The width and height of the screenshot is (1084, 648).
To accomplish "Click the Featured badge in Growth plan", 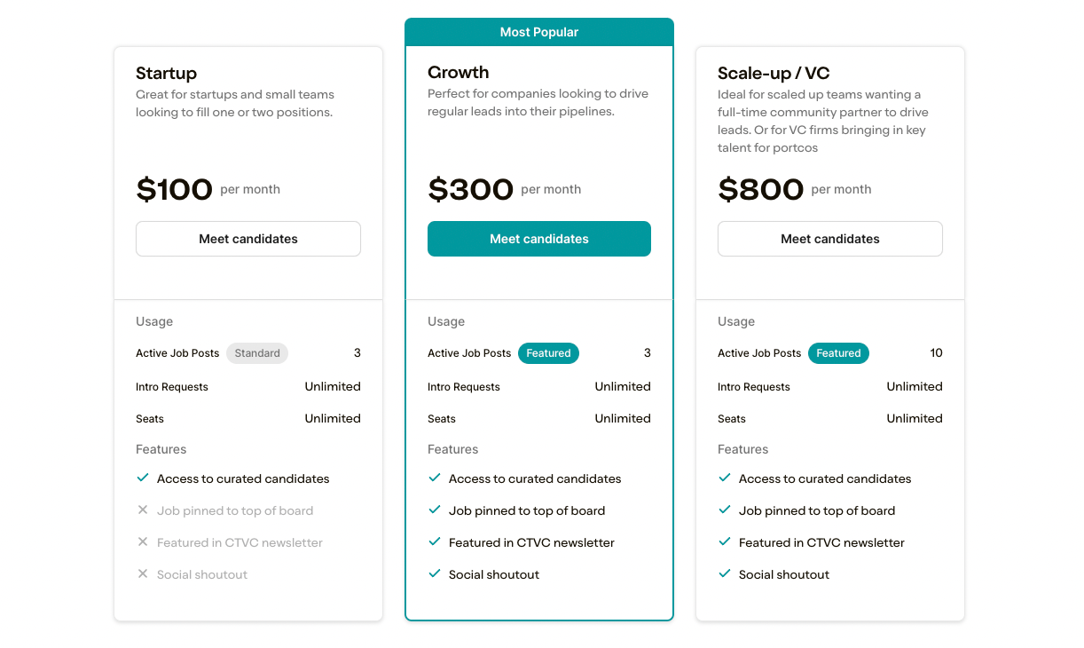I will coord(548,353).
